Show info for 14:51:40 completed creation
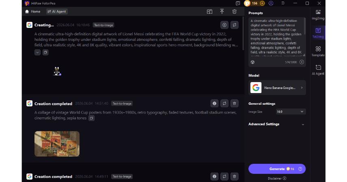 point(214,103)
